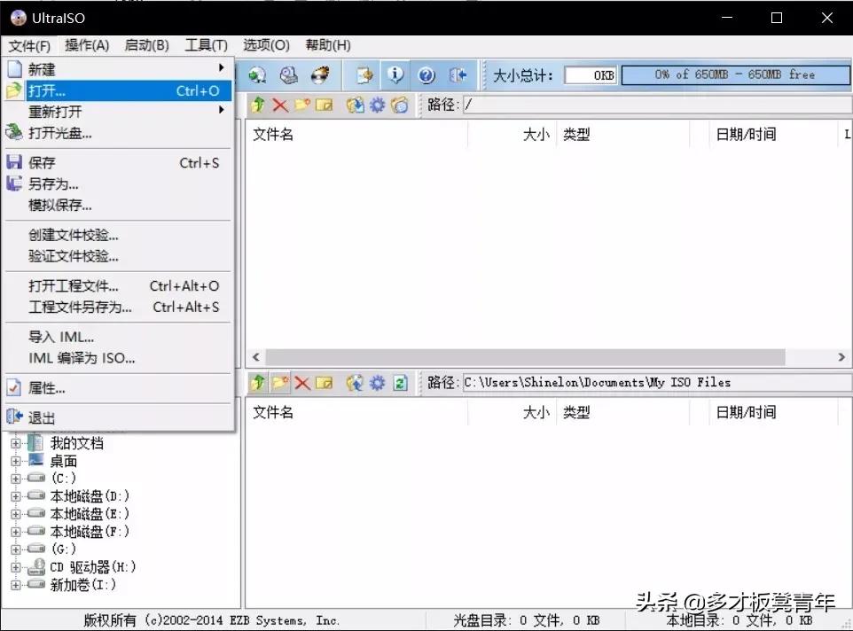Click the green up-arrow icon in upper file toolbar
This screenshot has height=631, width=853.
click(258, 105)
